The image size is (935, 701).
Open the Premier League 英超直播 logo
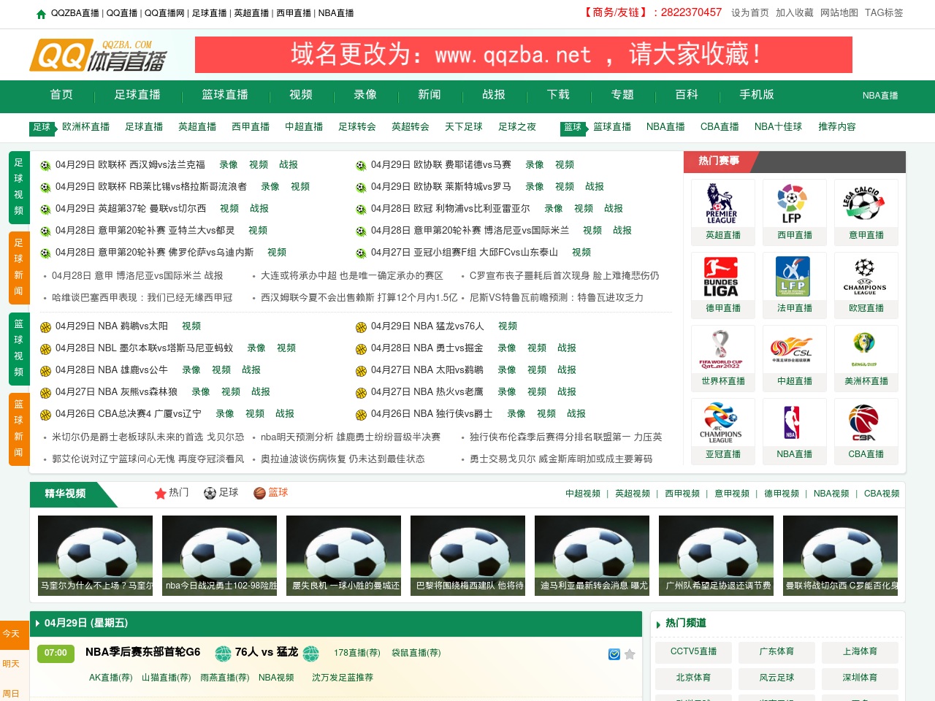pyautogui.click(x=722, y=204)
